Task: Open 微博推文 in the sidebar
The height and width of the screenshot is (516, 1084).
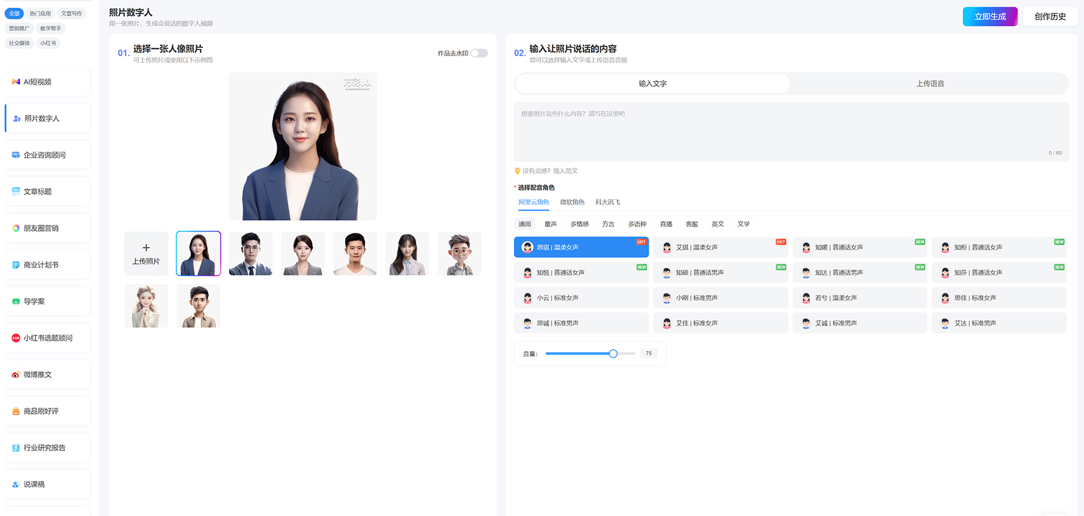Action: tap(47, 375)
